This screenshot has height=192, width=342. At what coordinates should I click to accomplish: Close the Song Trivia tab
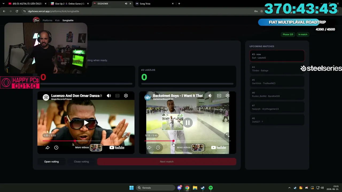173,4
